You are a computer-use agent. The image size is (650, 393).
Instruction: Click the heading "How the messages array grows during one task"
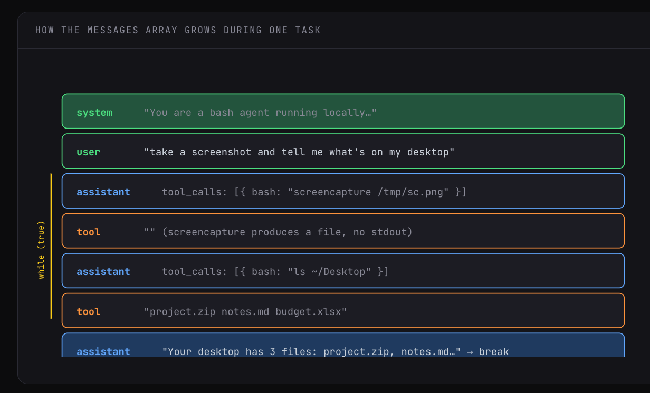(178, 30)
